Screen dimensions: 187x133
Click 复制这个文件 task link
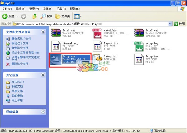(20, 48)
